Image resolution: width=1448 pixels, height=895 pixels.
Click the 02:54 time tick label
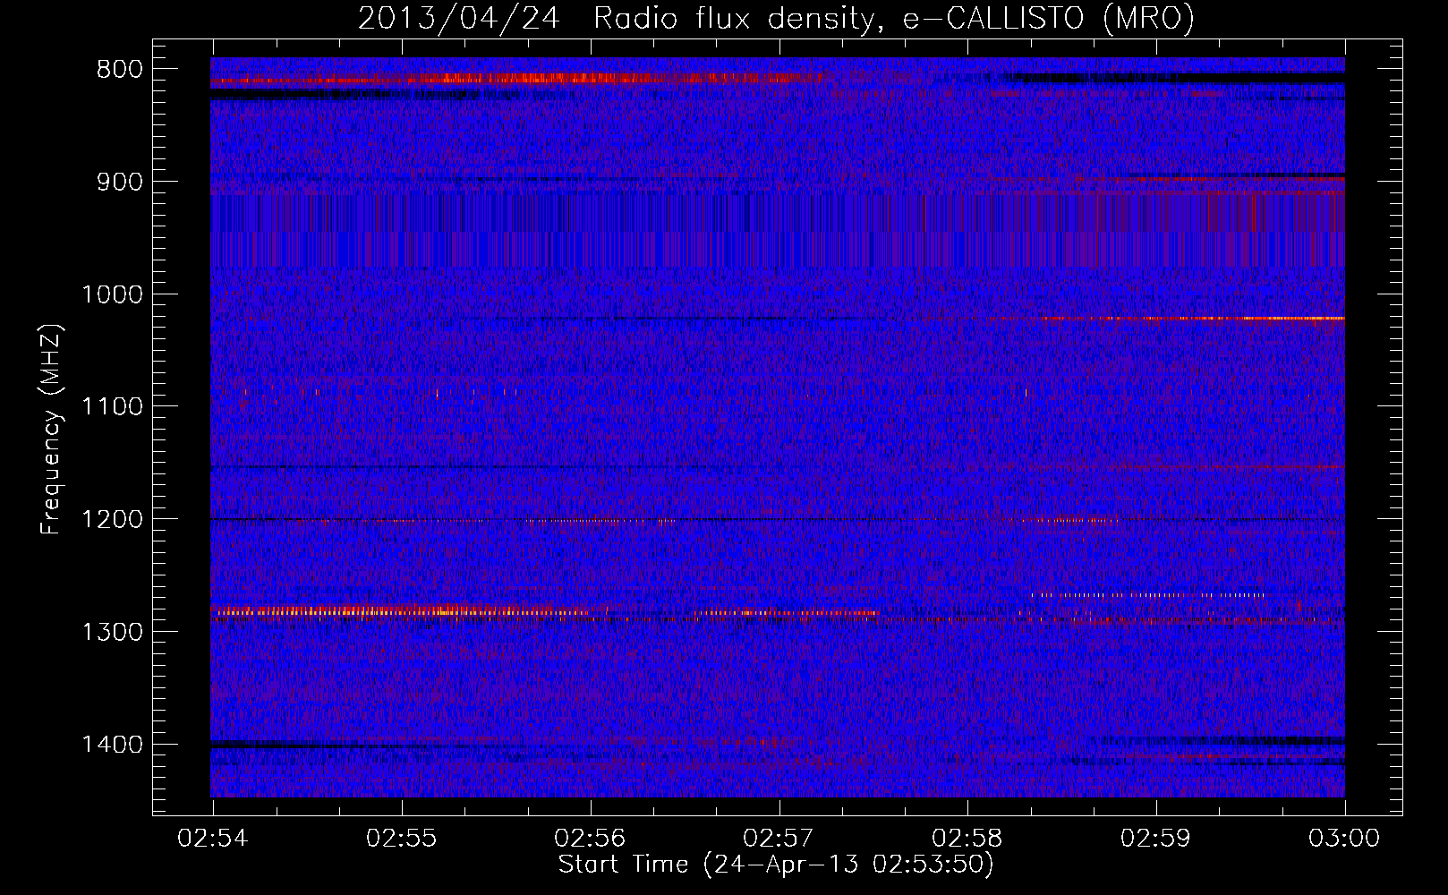tap(213, 838)
